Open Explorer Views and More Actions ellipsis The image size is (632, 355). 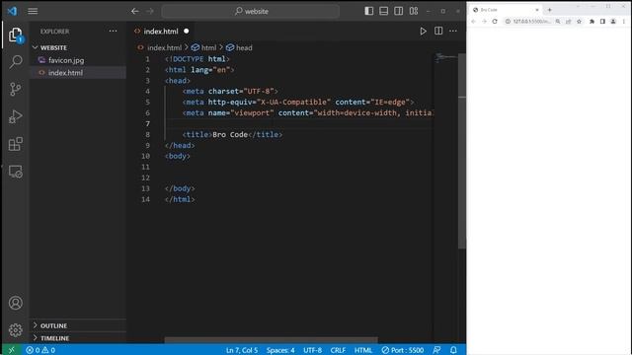click(113, 31)
